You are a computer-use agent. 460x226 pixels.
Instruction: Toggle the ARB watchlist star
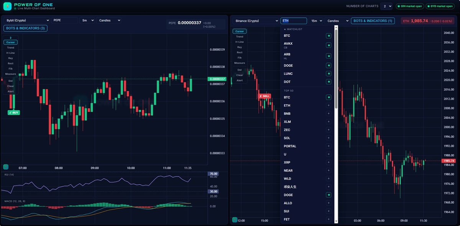click(x=329, y=56)
